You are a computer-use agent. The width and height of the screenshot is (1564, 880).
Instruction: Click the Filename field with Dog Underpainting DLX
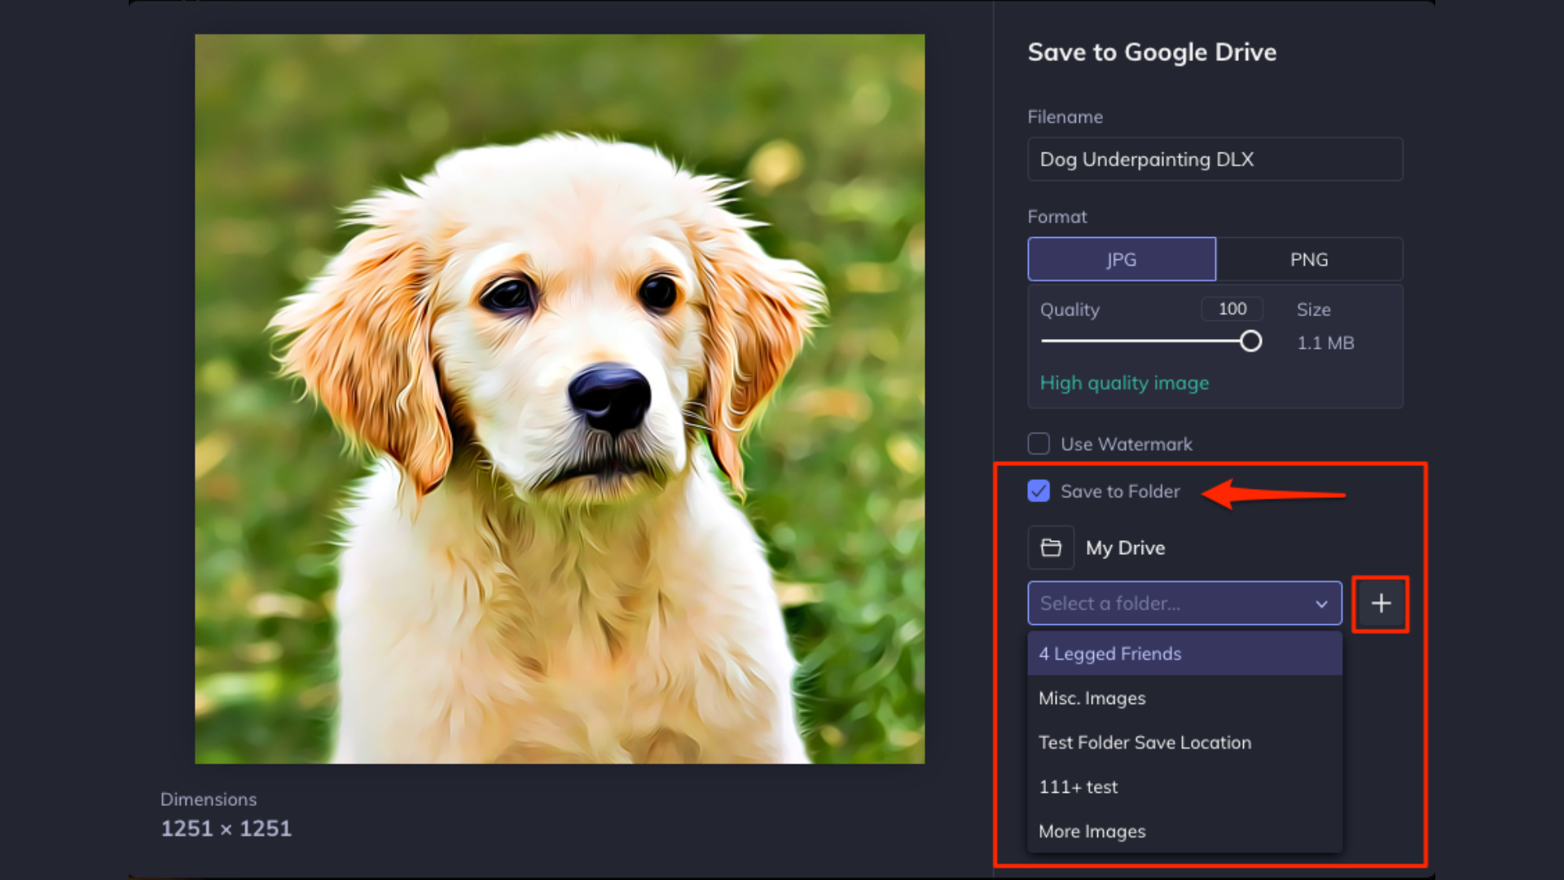[1215, 160]
